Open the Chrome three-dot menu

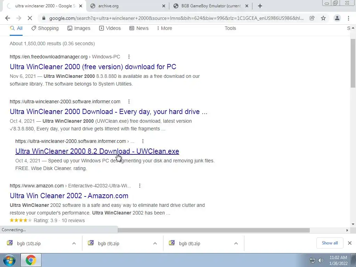[348, 18]
